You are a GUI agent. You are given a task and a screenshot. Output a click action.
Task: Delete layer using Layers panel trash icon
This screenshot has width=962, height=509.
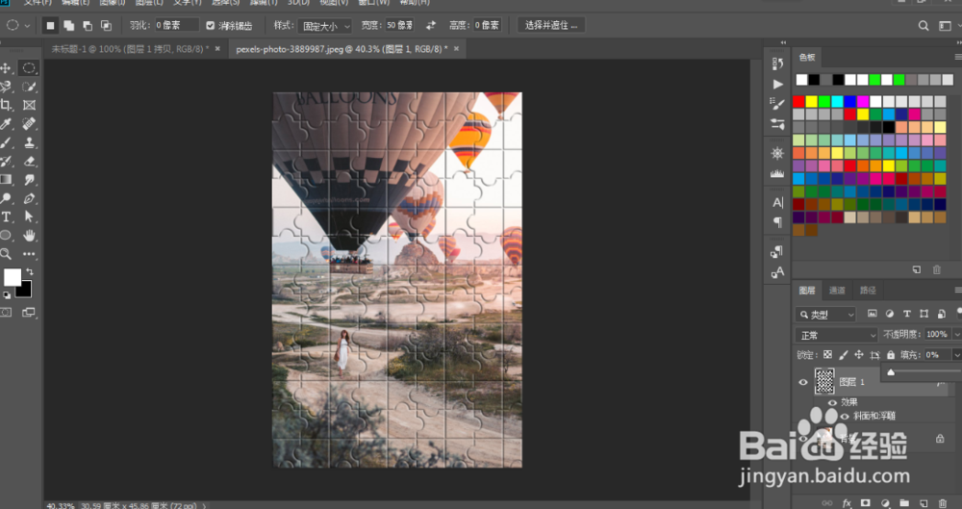[943, 503]
